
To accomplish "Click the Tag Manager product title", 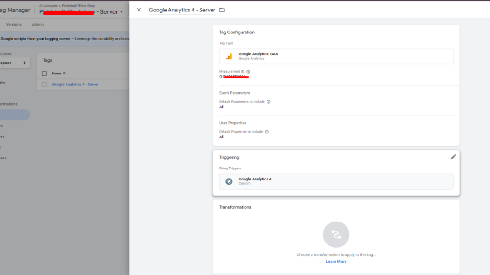I will point(15,10).
